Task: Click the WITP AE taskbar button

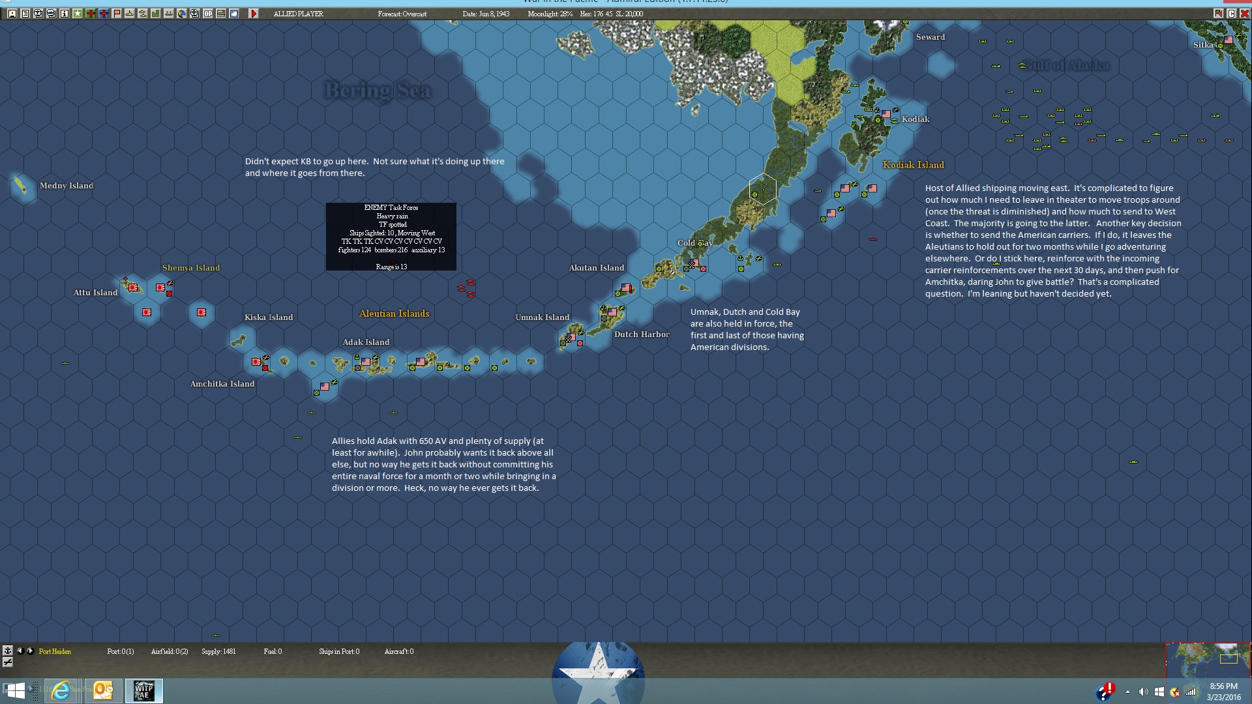Action: tap(144, 690)
